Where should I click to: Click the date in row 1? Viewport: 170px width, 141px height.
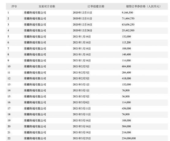83,13
